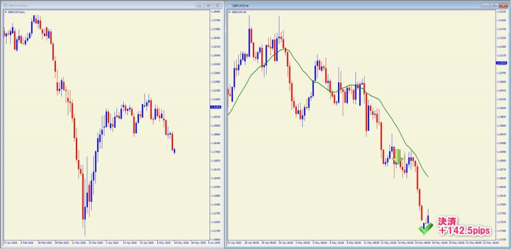Click the Daily chart's date axis
The image size is (511, 249).
(106, 242)
